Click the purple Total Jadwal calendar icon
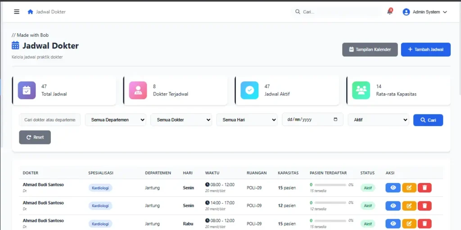This screenshot has width=461, height=230. (27, 91)
